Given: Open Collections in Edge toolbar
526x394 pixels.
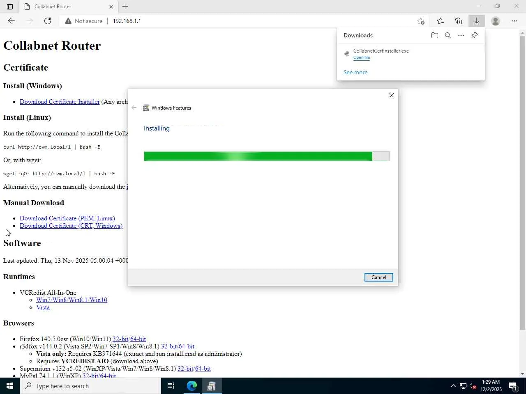Looking at the screenshot, I should (459, 21).
